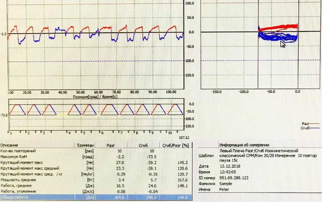Click the 107.12 total time value
Image resolution: width=322 pixels, height=202 pixels.
point(184,138)
